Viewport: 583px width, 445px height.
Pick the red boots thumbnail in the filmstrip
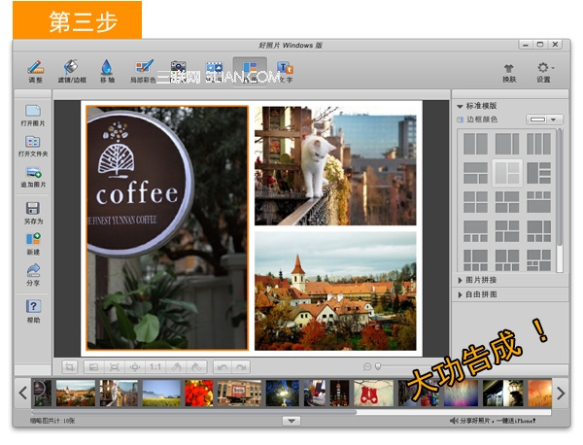[373, 393]
